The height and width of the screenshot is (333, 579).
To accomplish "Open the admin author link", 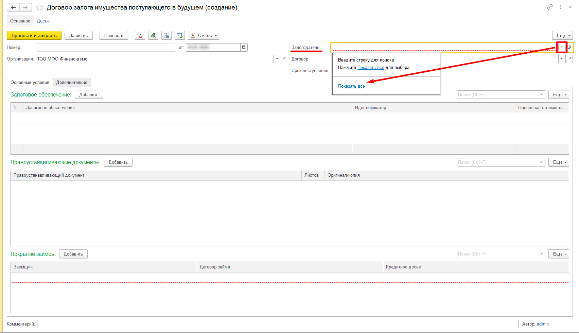I will (543, 324).
